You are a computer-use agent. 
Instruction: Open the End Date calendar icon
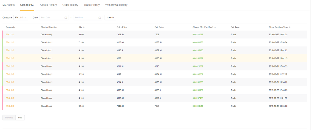tap(100, 18)
